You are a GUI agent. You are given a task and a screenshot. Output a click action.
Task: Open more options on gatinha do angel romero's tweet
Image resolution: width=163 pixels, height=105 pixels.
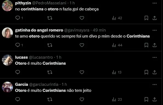[x=154, y=30]
